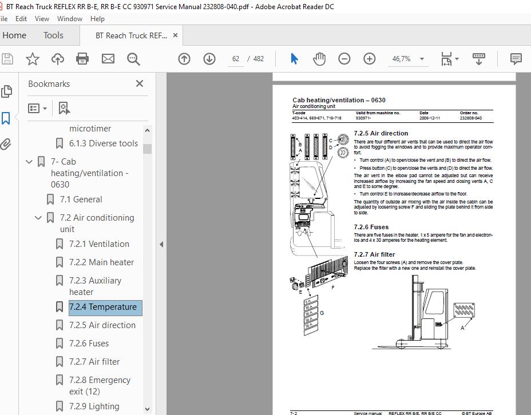Add a new bookmark icon

point(64,108)
